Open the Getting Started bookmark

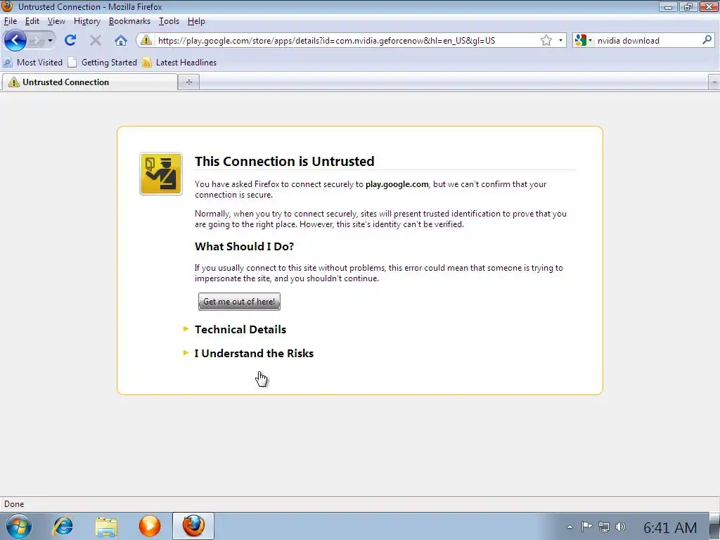pos(103,63)
